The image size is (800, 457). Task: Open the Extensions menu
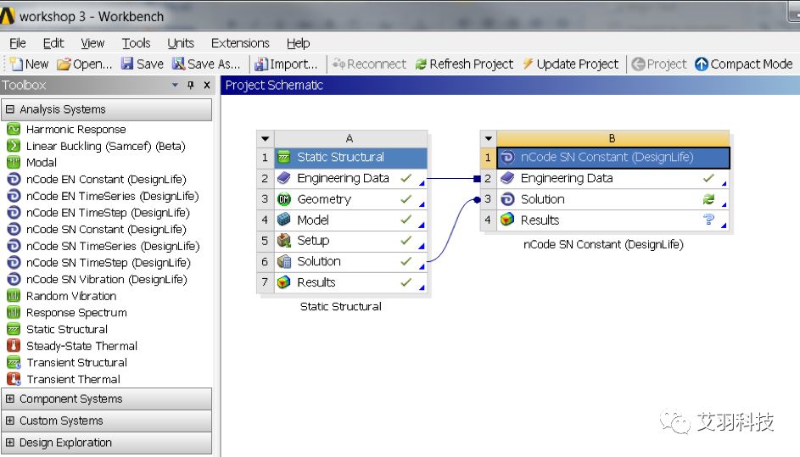pyautogui.click(x=240, y=43)
